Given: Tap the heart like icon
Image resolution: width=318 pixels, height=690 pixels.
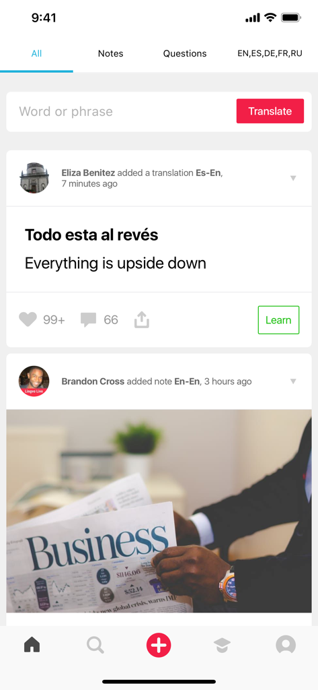Looking at the screenshot, I should [x=28, y=319].
